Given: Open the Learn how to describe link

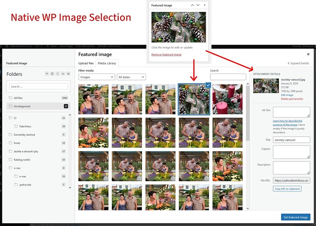Looking at the screenshot, I should (x=288, y=123).
